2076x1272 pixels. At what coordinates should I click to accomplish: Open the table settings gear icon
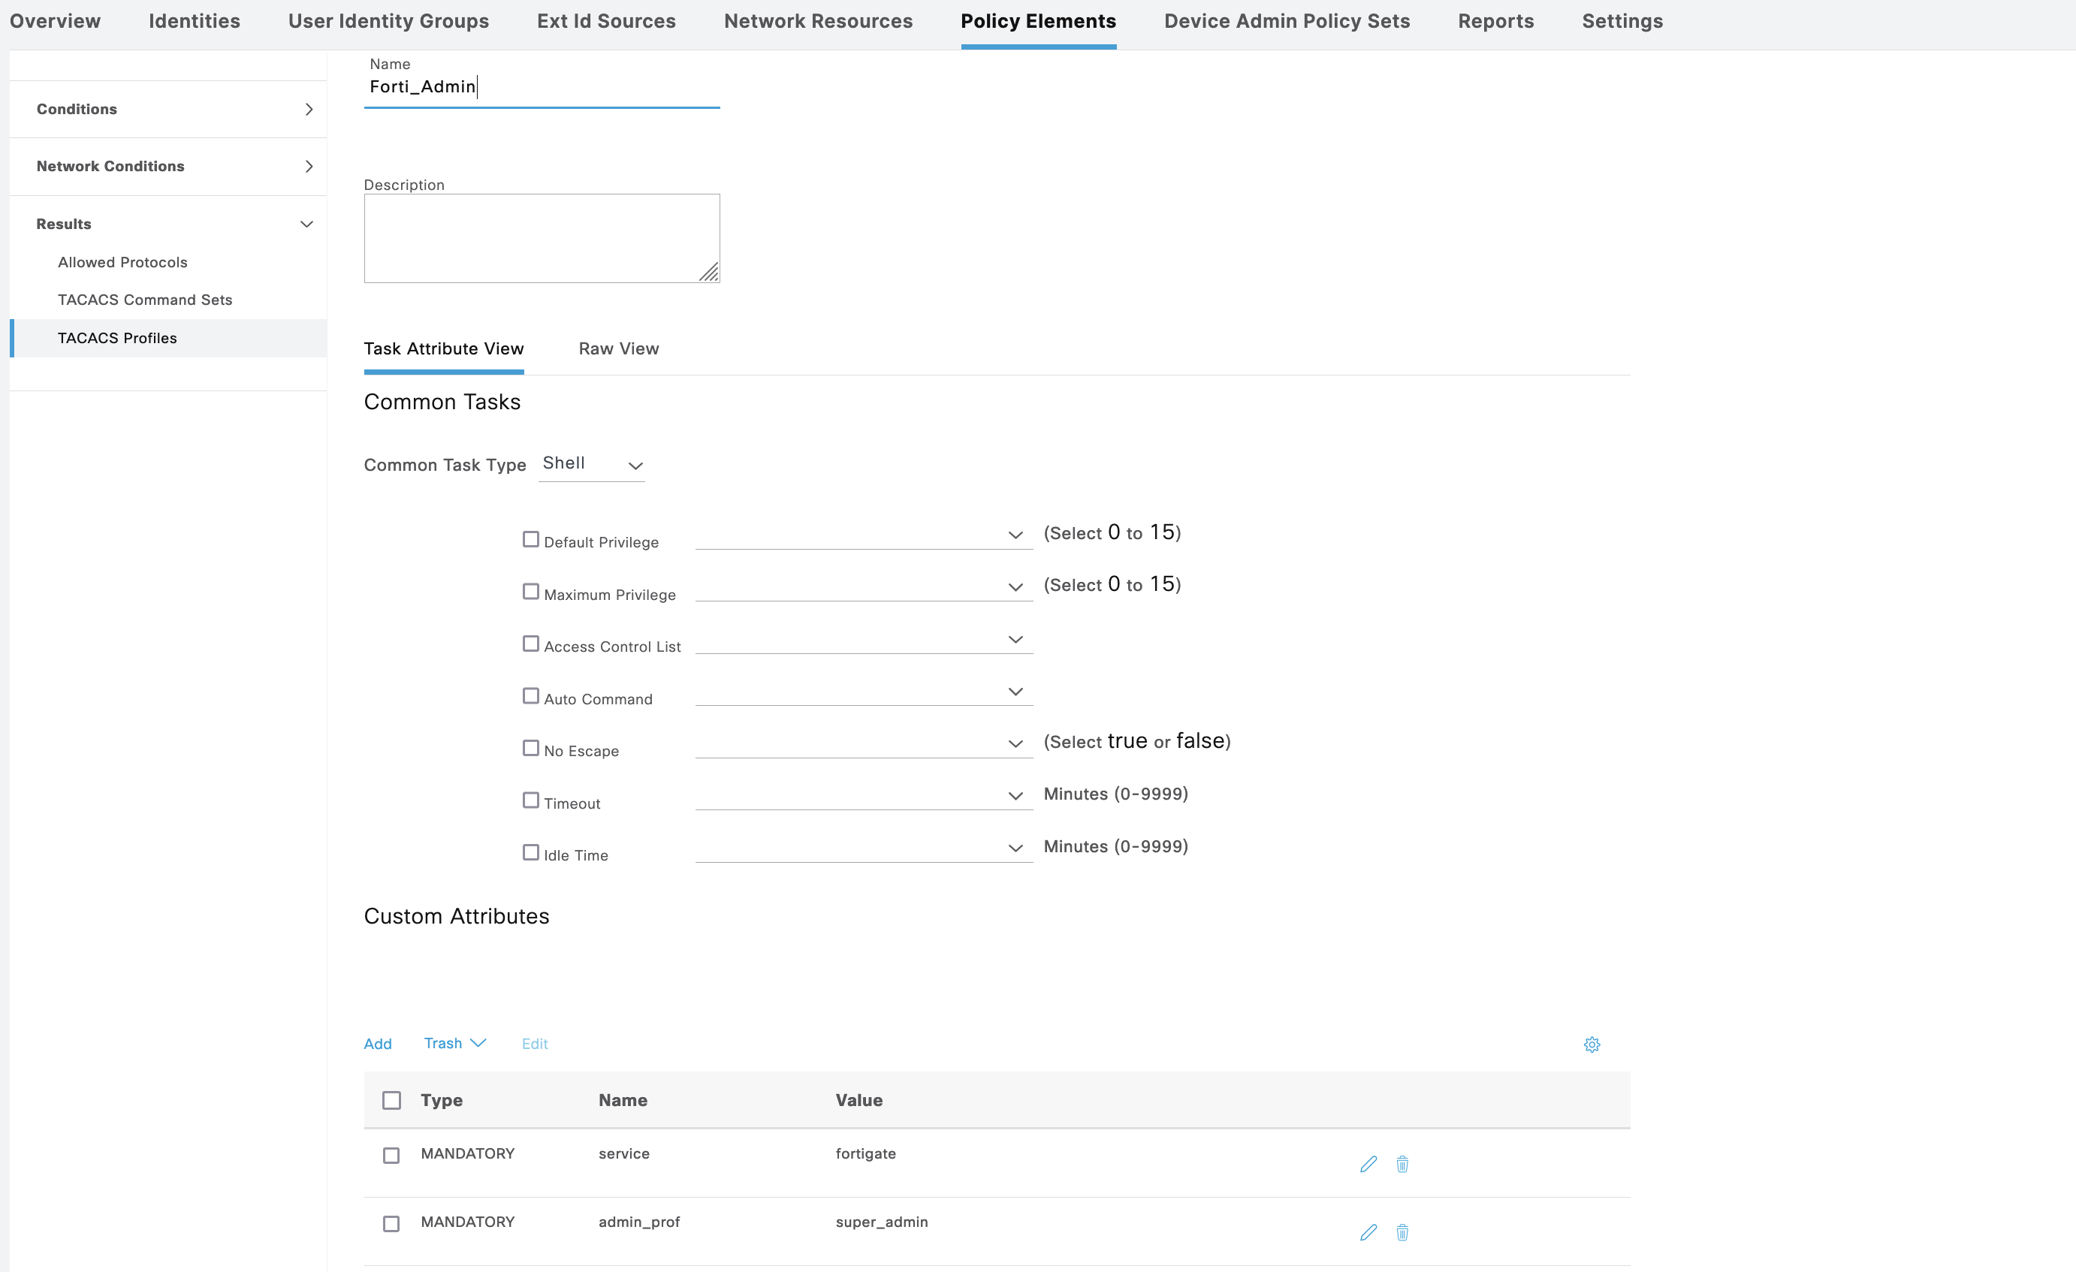1591,1044
